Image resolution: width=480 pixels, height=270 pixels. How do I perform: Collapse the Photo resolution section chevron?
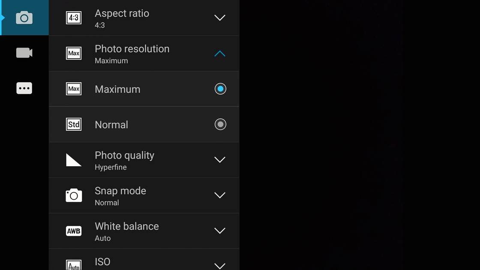pos(220,54)
